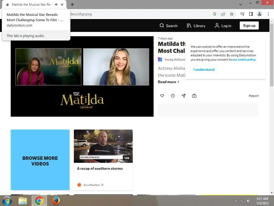Accept cookies with I understand button
The width and height of the screenshot is (274, 206).
[x=204, y=69]
